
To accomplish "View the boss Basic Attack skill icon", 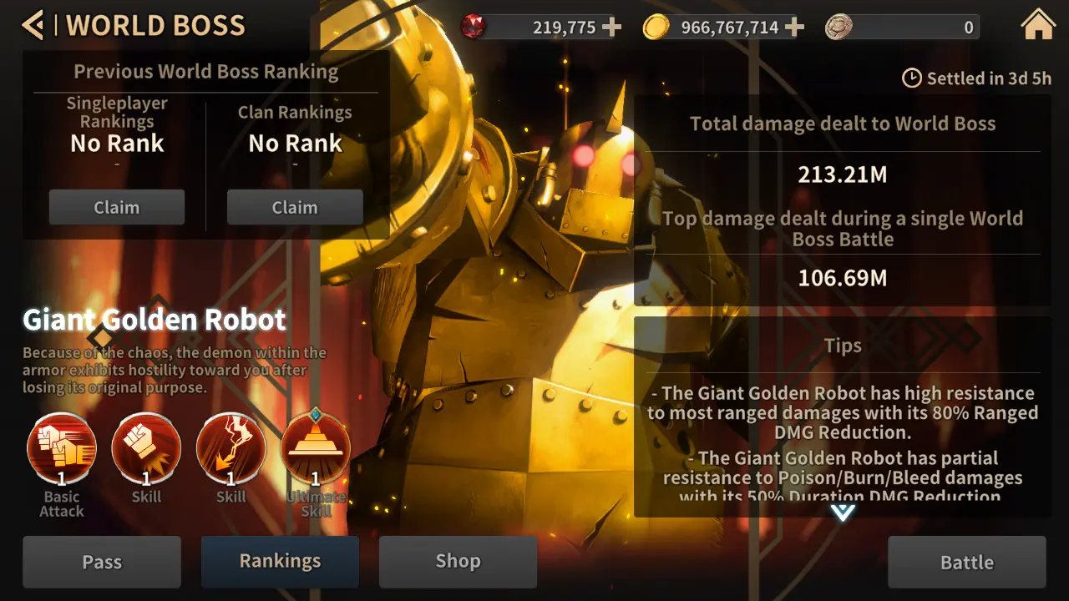I will click(x=62, y=448).
